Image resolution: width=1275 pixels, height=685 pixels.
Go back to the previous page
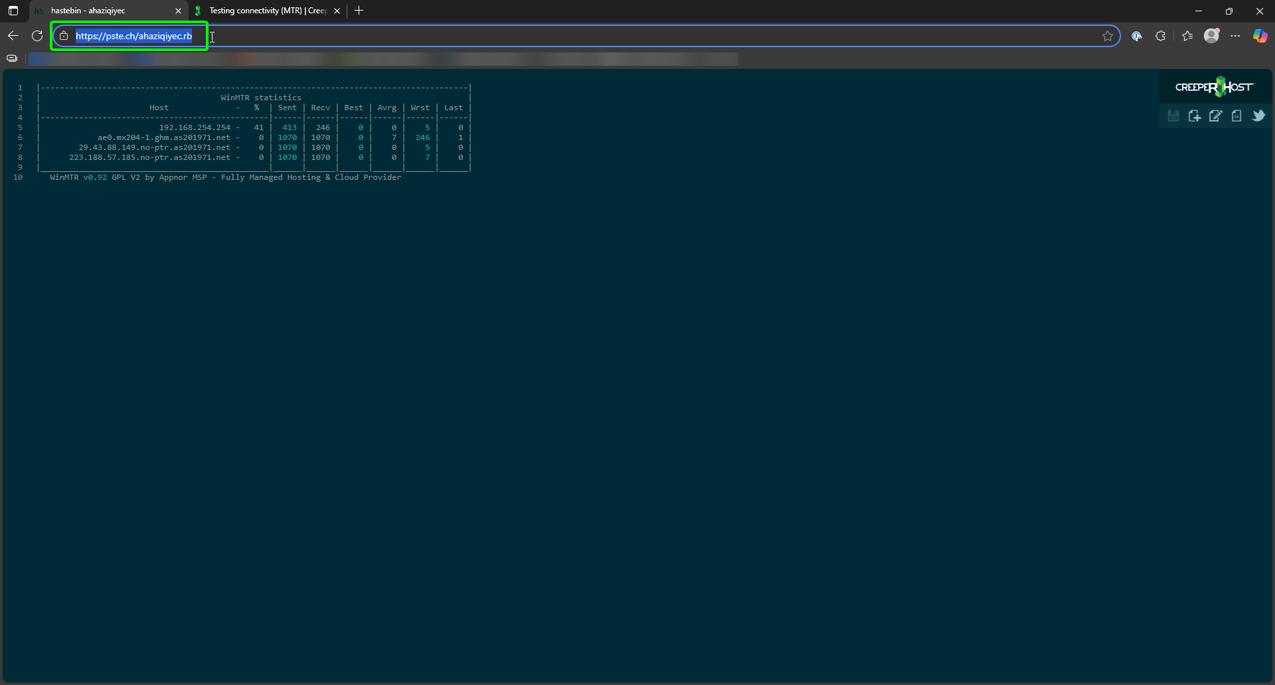[x=13, y=37]
